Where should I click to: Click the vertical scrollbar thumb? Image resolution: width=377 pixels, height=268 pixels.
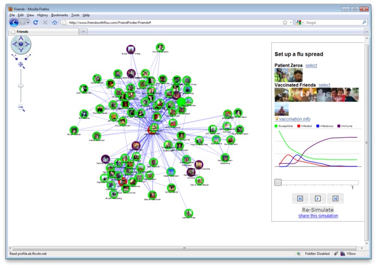click(x=366, y=142)
